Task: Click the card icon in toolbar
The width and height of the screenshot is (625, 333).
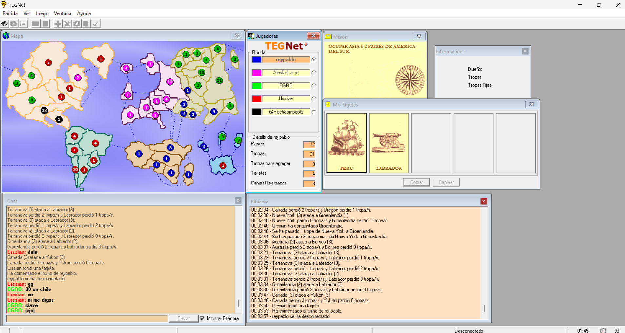Action: pyautogui.click(x=86, y=24)
